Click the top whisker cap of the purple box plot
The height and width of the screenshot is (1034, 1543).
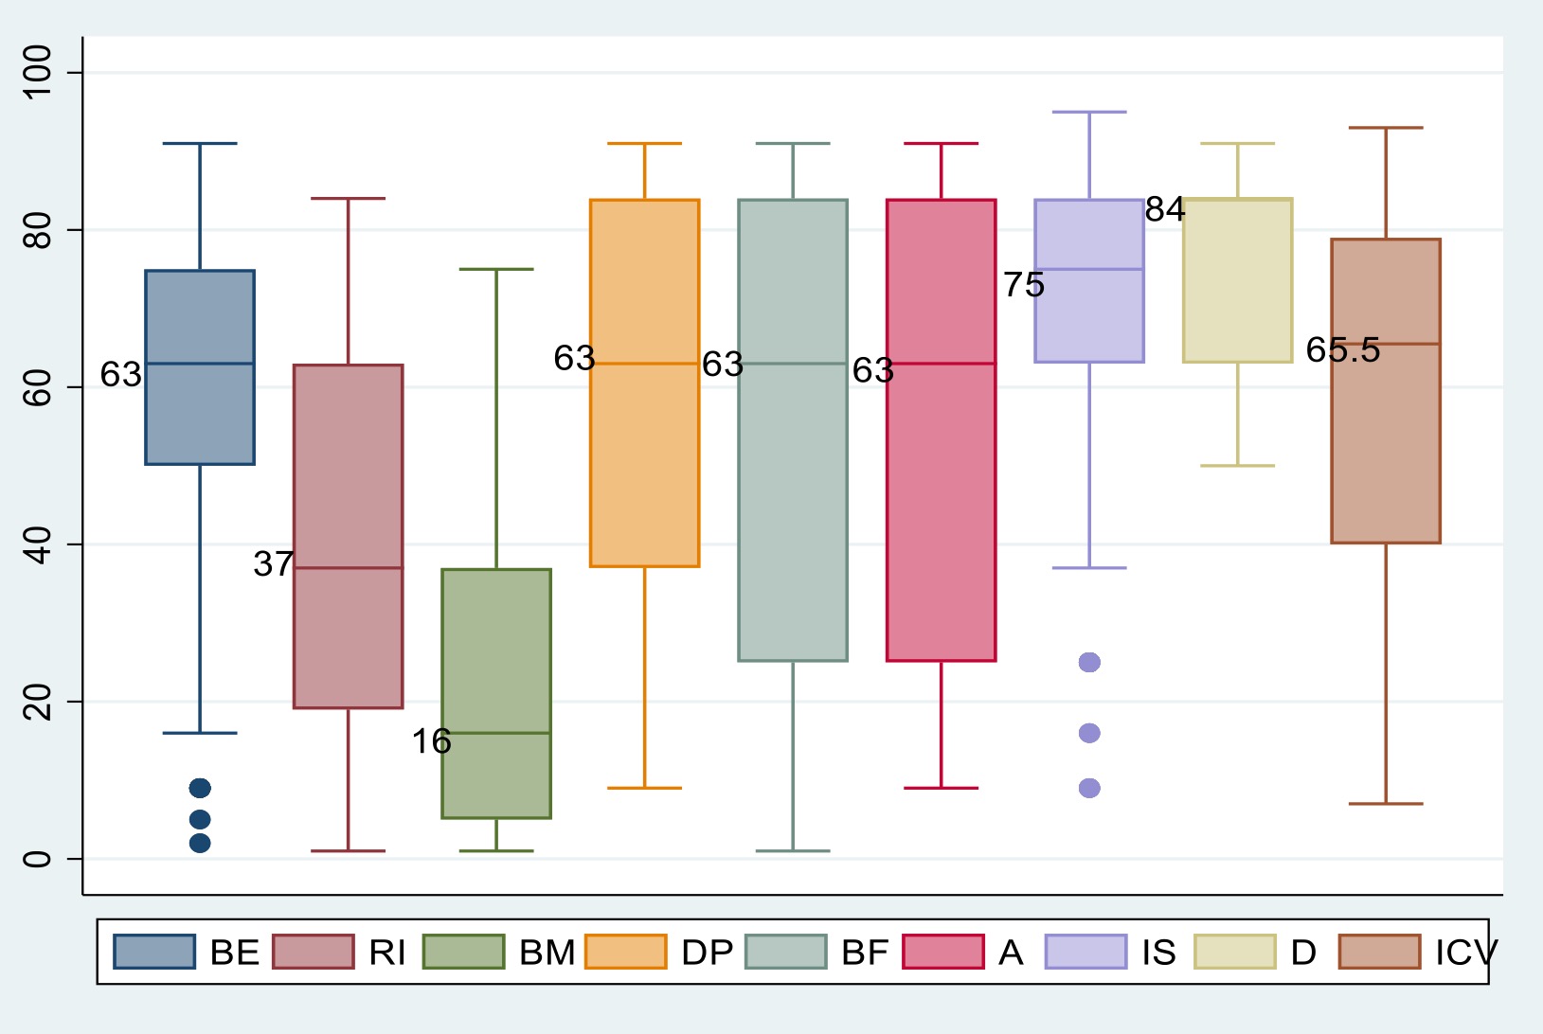click(x=1089, y=112)
